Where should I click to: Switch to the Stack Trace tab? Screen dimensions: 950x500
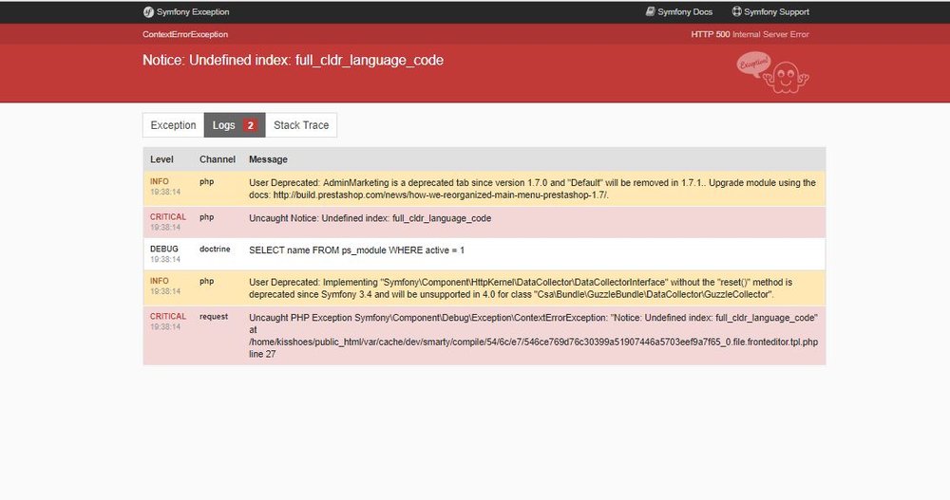[301, 125]
